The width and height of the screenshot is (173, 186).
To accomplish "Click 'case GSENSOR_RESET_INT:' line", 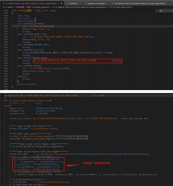I will [x=32, y=34].
